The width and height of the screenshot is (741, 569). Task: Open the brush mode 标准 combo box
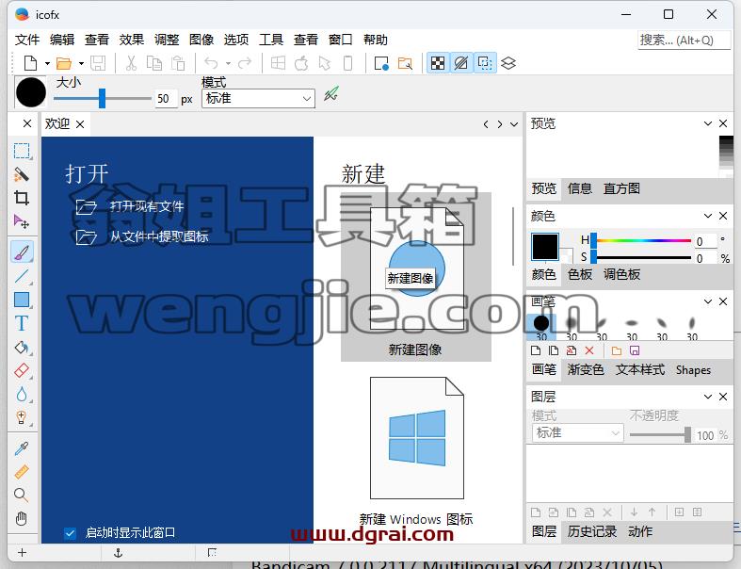pyautogui.click(x=258, y=98)
